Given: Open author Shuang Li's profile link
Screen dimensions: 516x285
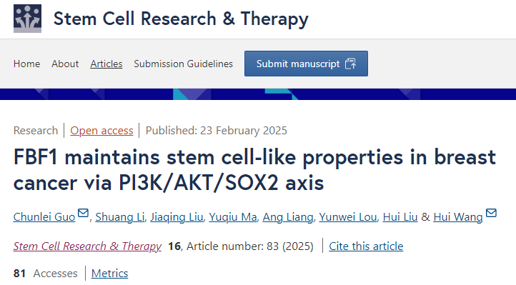Looking at the screenshot, I should click(x=120, y=217).
